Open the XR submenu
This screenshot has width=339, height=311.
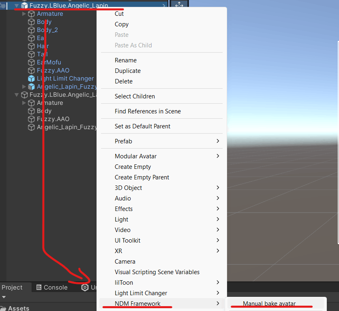tap(162, 251)
